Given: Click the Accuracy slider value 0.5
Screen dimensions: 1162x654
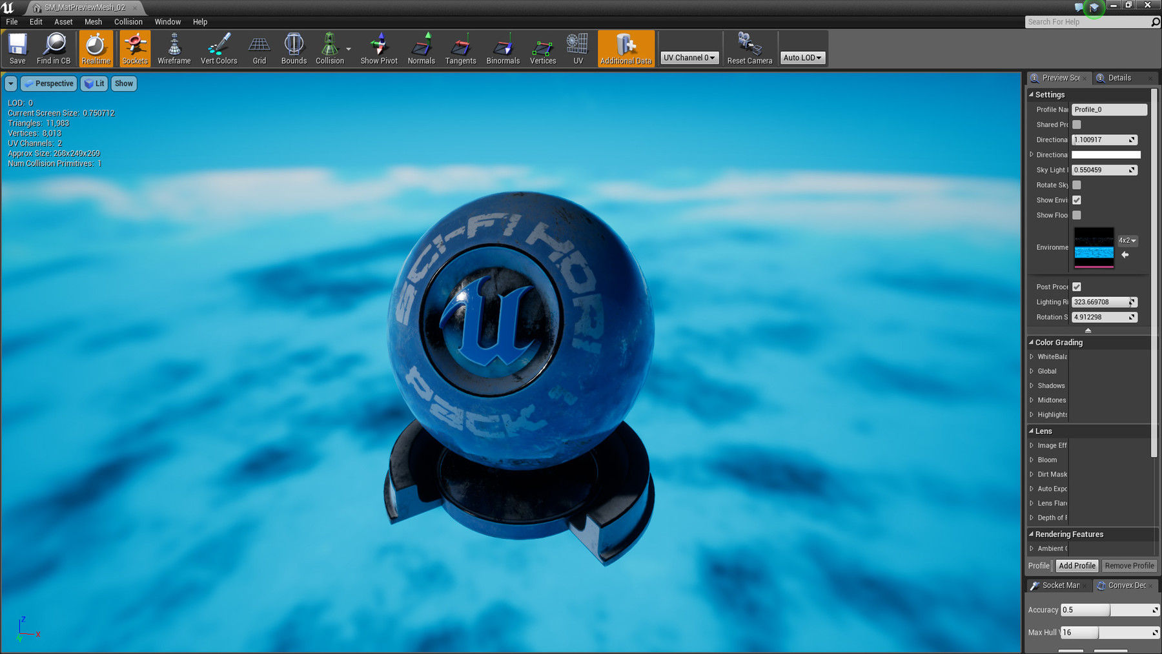Looking at the screenshot, I should (x=1110, y=609).
